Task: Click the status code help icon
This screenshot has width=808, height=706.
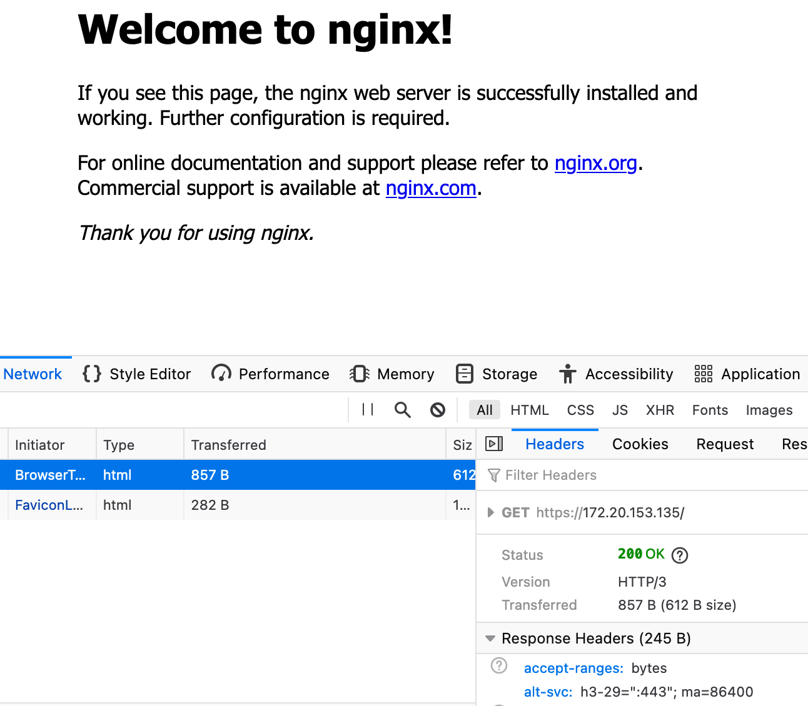Action: point(680,555)
